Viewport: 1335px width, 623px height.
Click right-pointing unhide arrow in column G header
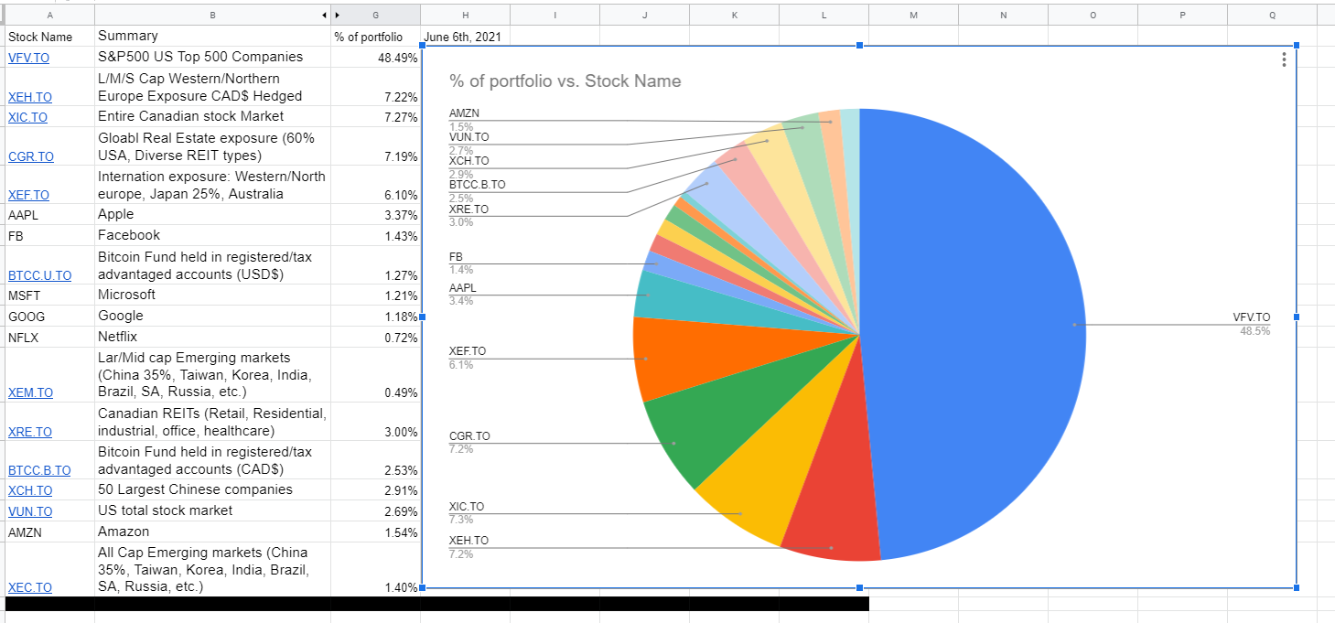[336, 15]
